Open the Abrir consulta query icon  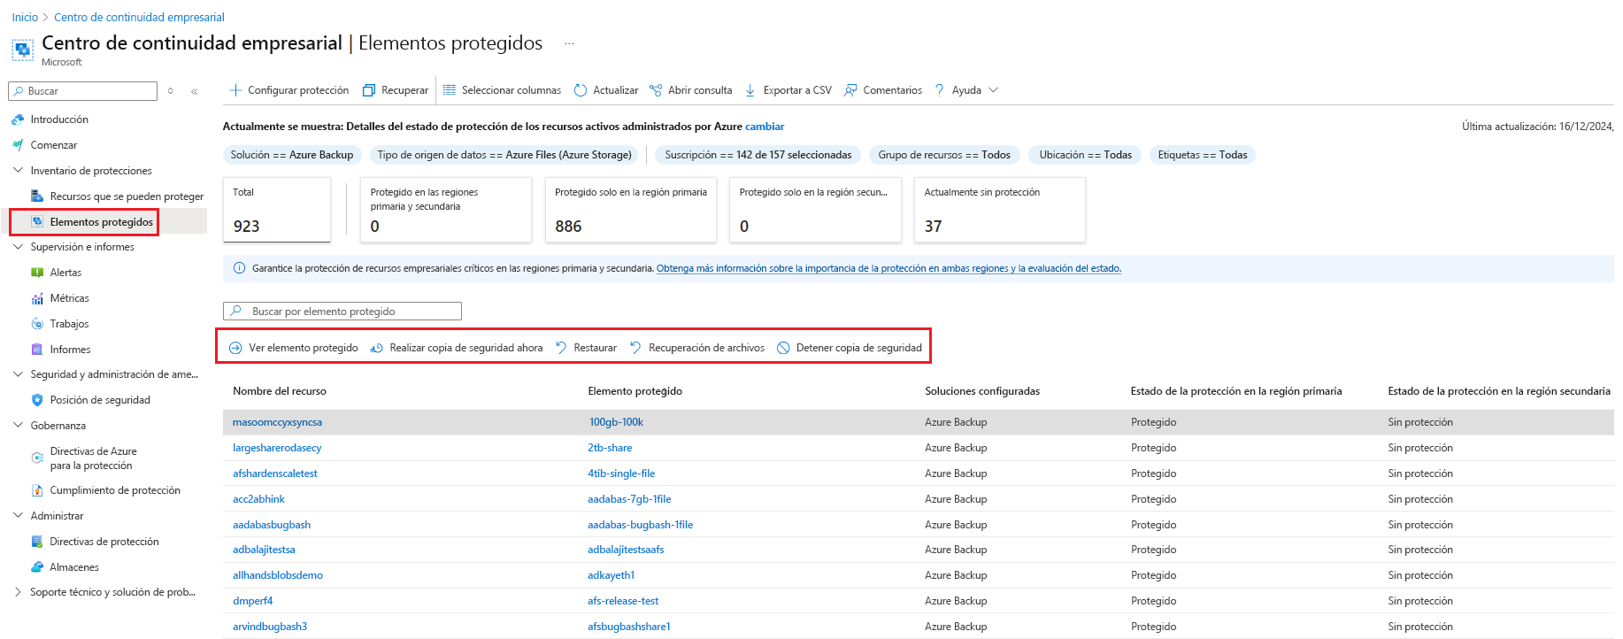pos(656,90)
